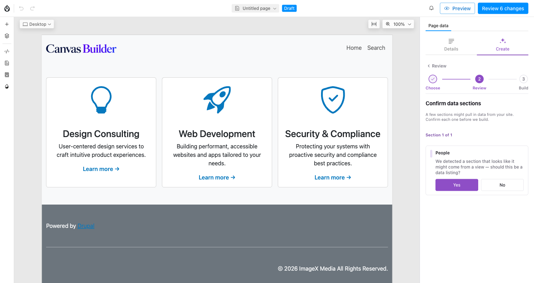534x283 pixels.
Task: Open the pages document icon in sidebar
Action: coord(7,63)
